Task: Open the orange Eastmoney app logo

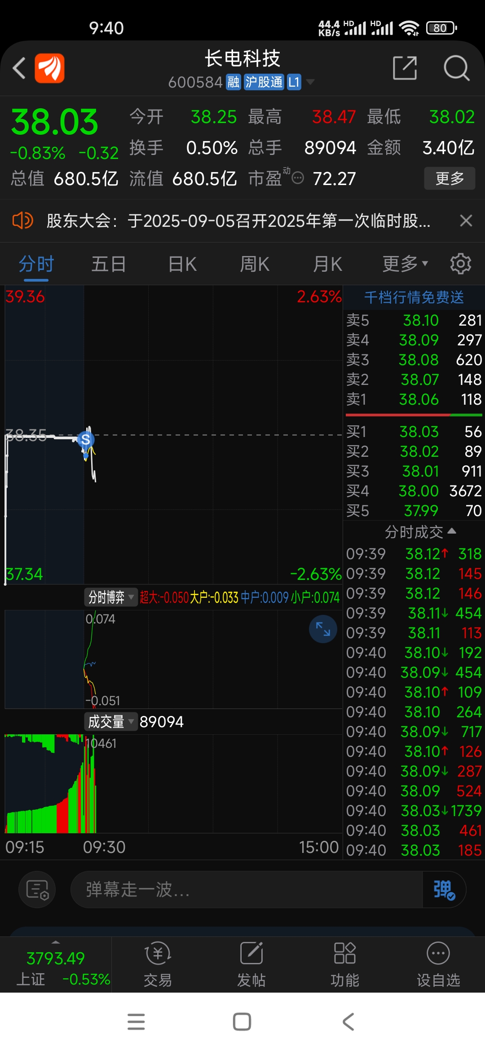Action: click(x=49, y=68)
